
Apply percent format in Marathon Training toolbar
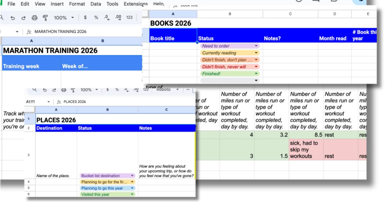tap(96, 18)
